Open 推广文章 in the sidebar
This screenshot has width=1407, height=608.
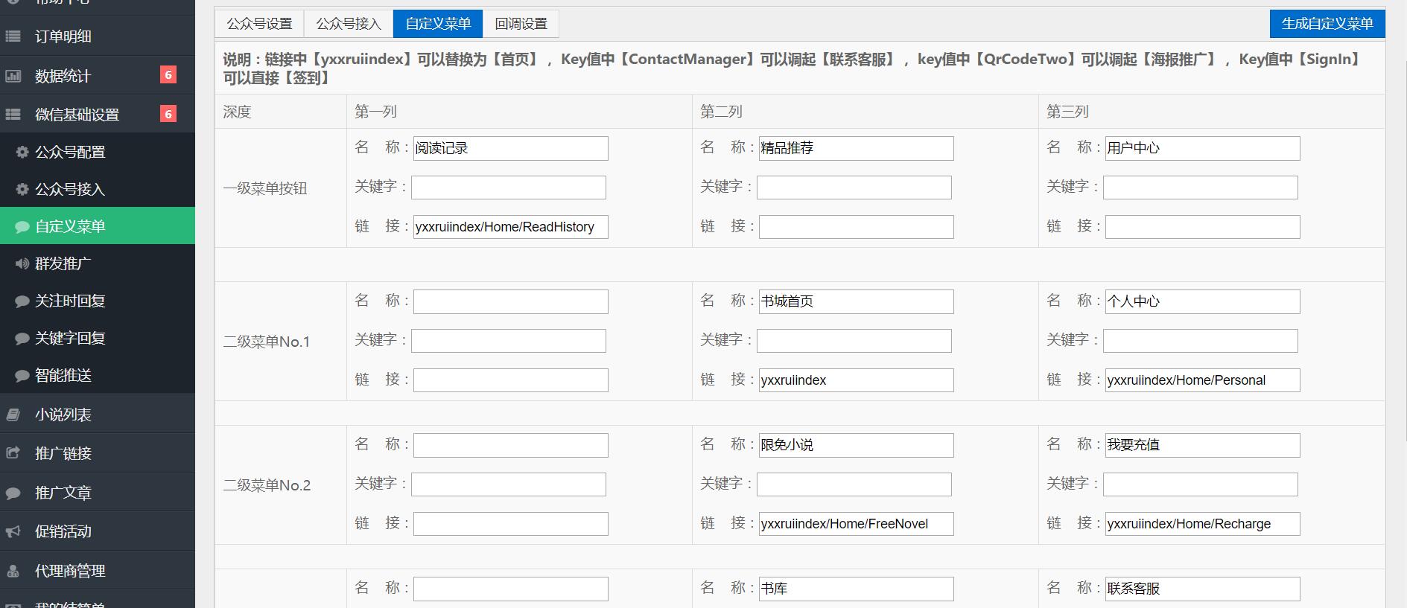point(98,493)
